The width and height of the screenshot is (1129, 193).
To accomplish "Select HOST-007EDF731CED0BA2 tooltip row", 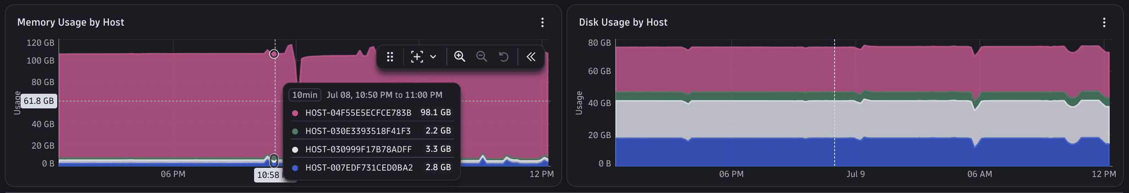I will tap(371, 167).
